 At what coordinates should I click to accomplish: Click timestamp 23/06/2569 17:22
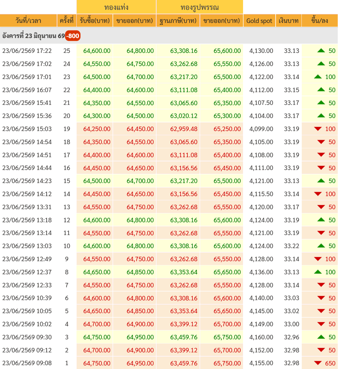27,51
